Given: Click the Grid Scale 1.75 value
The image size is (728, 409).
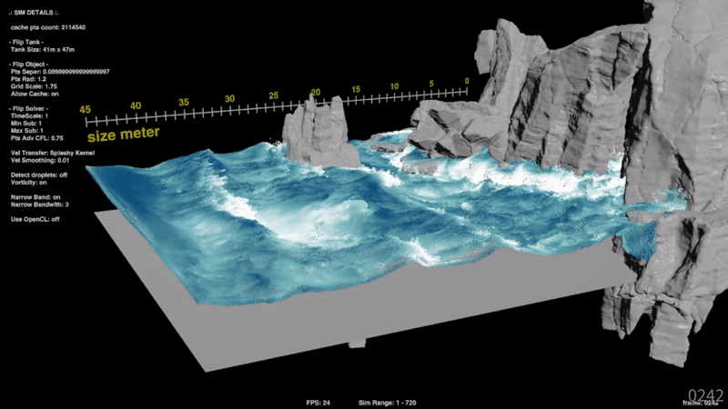Looking at the screenshot, I should [40, 86].
